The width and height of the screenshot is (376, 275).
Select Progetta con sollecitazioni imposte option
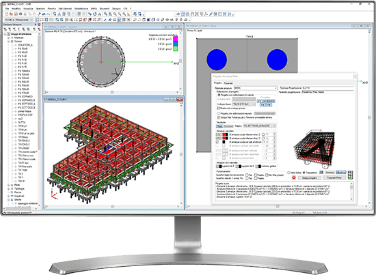(x=219, y=113)
